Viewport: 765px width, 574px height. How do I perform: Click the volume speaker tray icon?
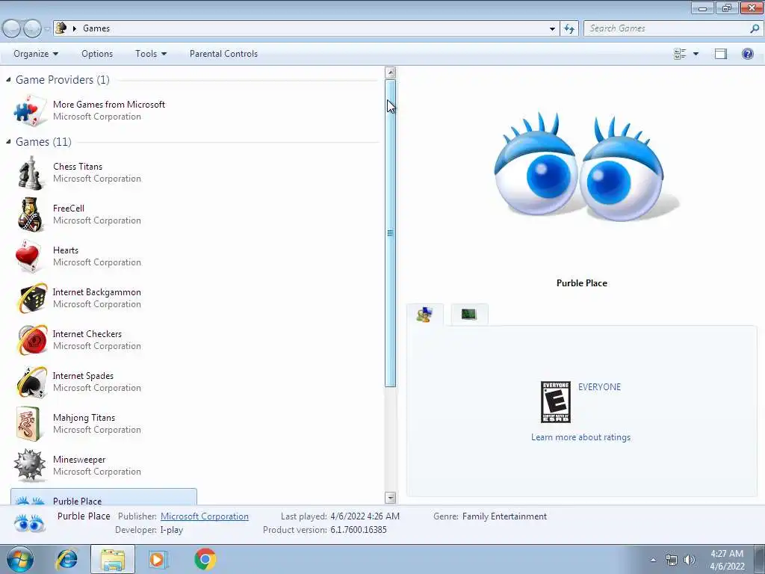[x=690, y=560]
